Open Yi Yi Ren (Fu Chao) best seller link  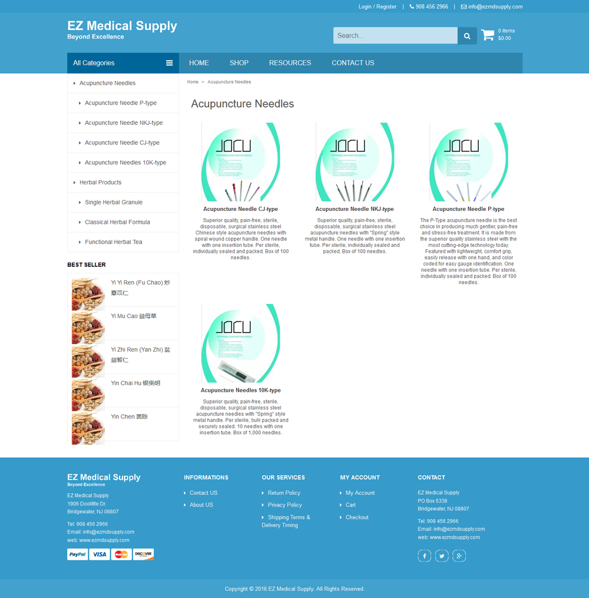point(141,288)
